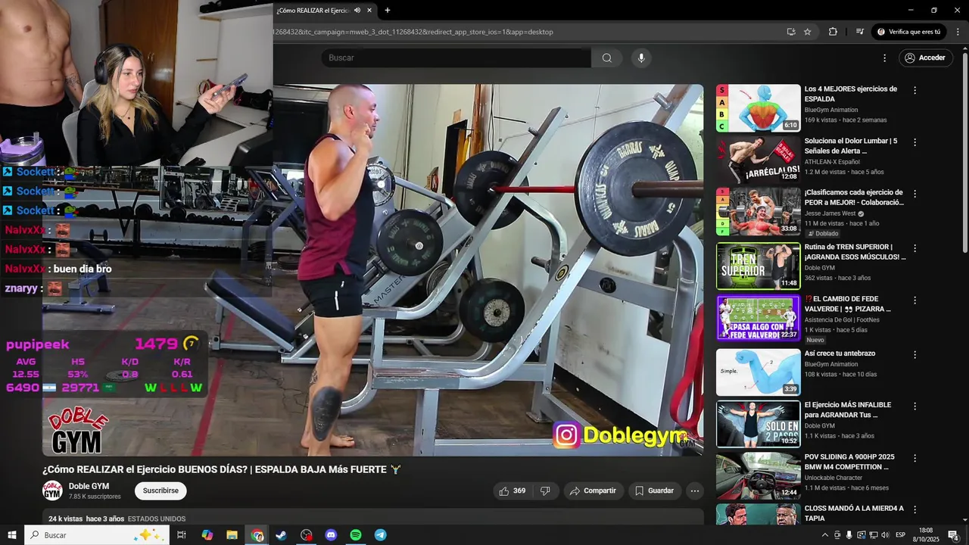The image size is (969, 545).
Task: Open the tray clock showing 18:08
Action: 927,535
